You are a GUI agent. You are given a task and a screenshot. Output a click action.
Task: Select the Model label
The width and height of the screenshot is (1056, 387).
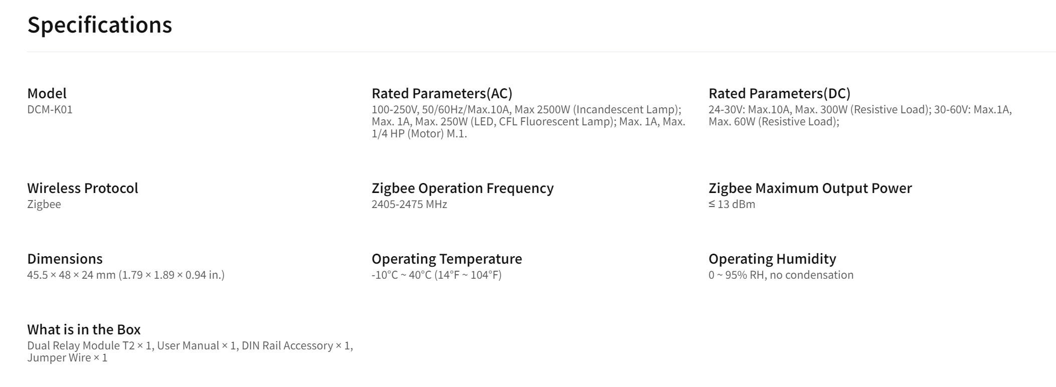47,93
